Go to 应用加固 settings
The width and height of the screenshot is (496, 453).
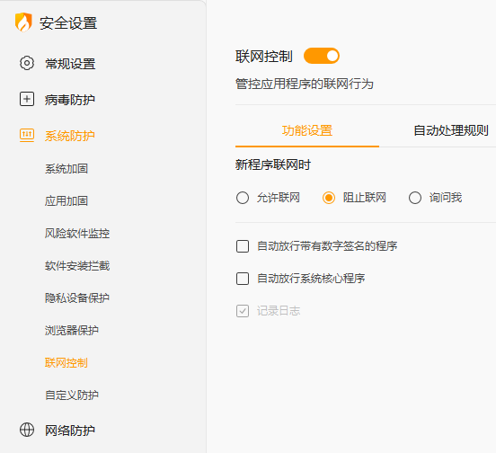coord(66,200)
